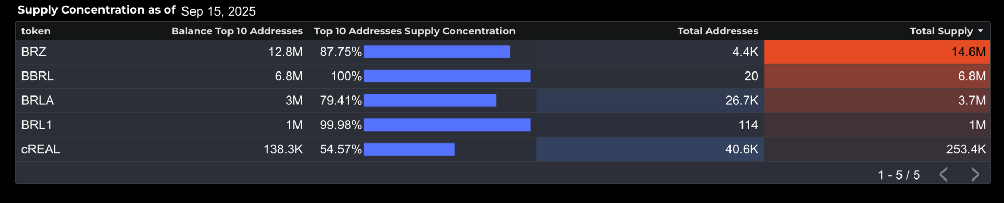Click BBRL 100% concentration bar
The height and width of the screenshot is (203, 1004).
click(x=447, y=76)
